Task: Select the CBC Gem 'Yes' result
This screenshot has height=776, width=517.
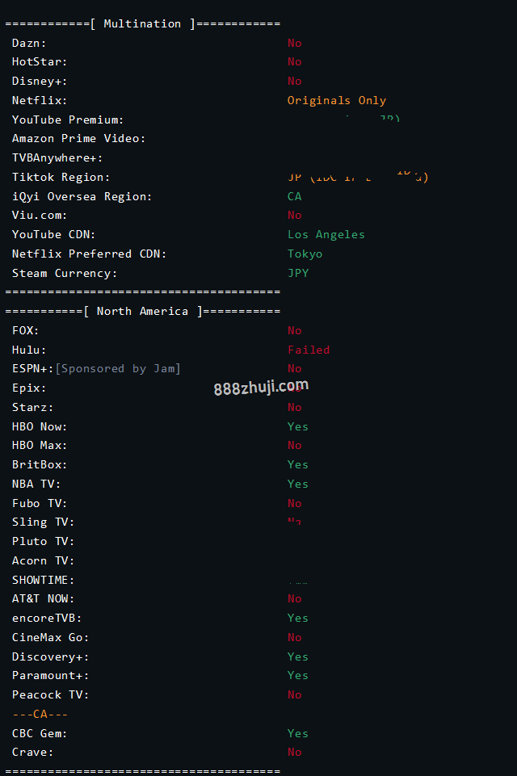Action: tap(297, 733)
